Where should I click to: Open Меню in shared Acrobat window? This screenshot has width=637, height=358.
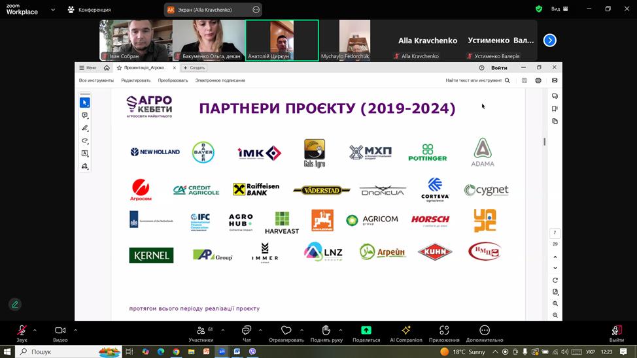click(x=88, y=68)
